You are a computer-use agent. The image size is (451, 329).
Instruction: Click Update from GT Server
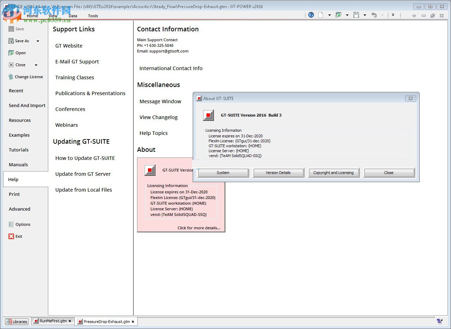pyautogui.click(x=83, y=174)
